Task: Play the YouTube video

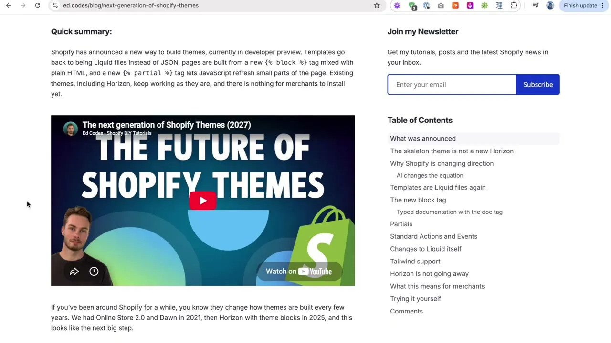Action: point(203,201)
